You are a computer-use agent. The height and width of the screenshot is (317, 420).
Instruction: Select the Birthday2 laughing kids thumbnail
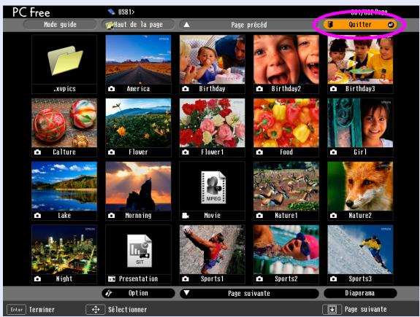(x=286, y=60)
